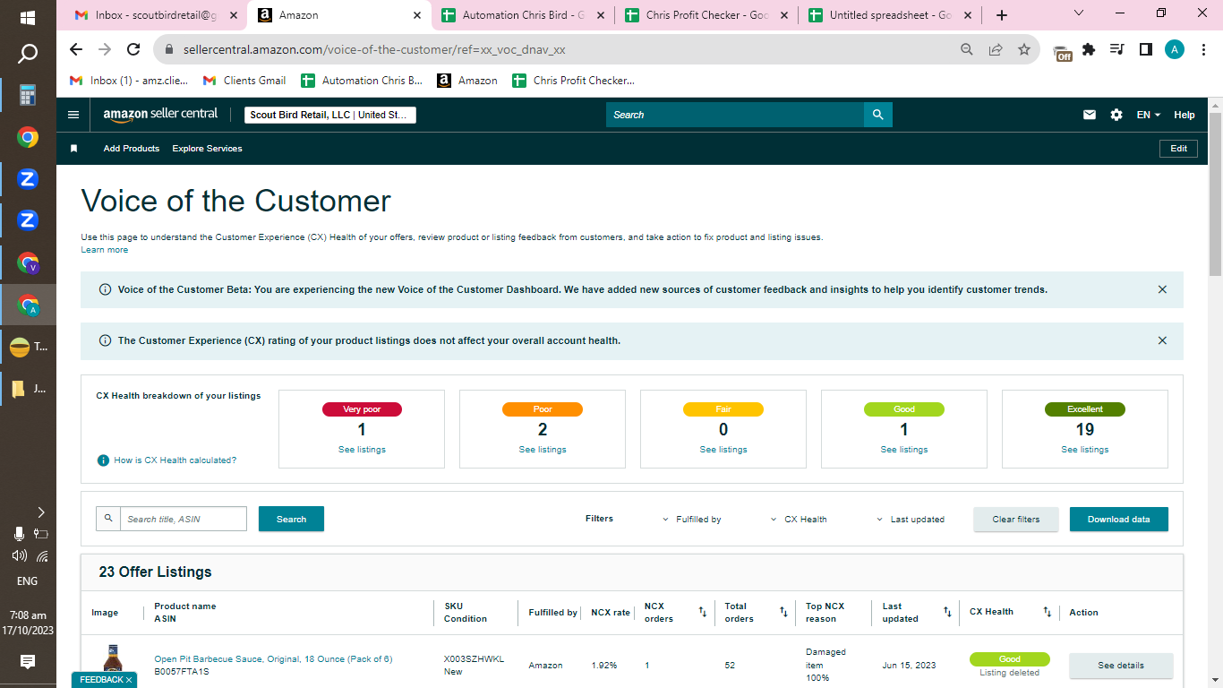Open the Calculator app in the taskbar
This screenshot has height=688, width=1223.
tap(28, 95)
